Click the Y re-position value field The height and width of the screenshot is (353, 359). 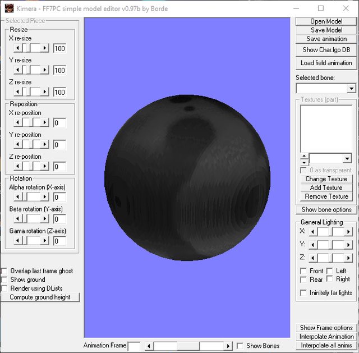pyautogui.click(x=59, y=145)
